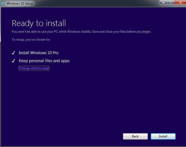Click the checkmark beside Install Windows 10 Pro
Screen dimensions: 186x147
(13, 53)
